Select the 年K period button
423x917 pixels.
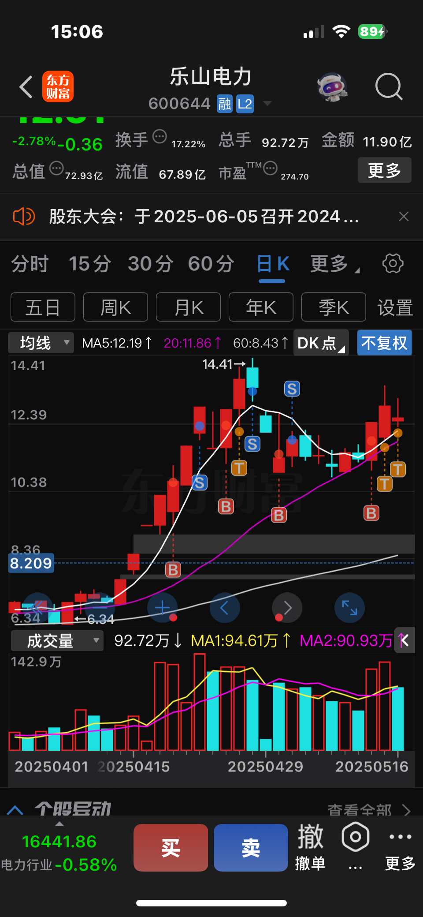[x=261, y=307]
